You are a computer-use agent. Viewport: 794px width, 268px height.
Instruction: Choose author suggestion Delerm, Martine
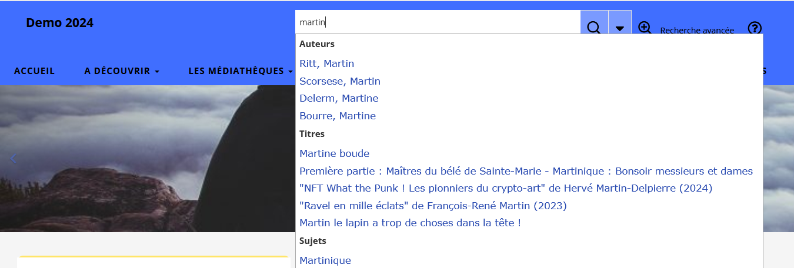(x=339, y=98)
